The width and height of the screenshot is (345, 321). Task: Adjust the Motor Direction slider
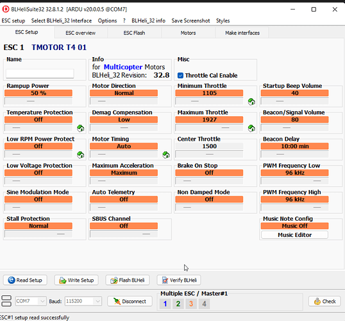(x=124, y=101)
